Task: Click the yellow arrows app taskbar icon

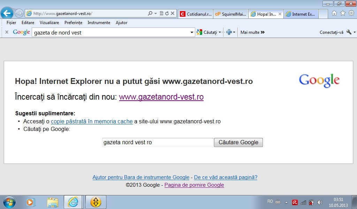Action: coord(96,202)
